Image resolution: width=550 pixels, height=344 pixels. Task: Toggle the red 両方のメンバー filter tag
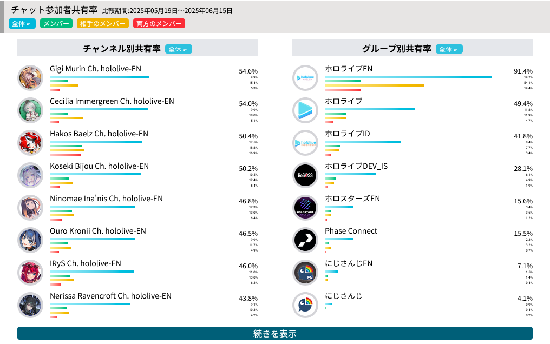[159, 23]
